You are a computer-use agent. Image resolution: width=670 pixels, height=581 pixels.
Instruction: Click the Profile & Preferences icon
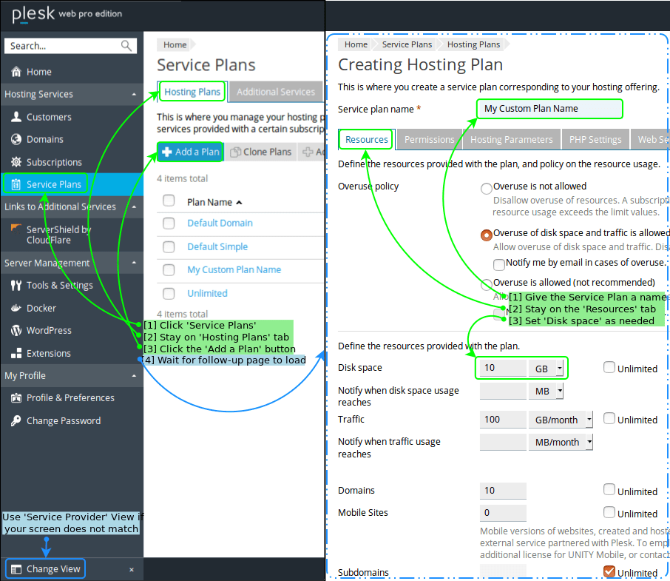pyautogui.click(x=16, y=398)
